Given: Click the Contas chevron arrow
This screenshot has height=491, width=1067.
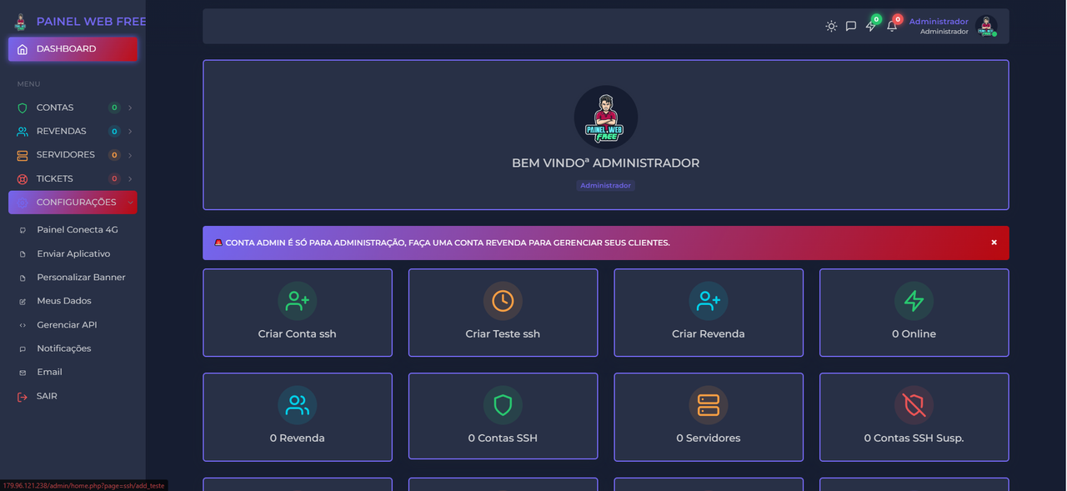Looking at the screenshot, I should [130, 108].
